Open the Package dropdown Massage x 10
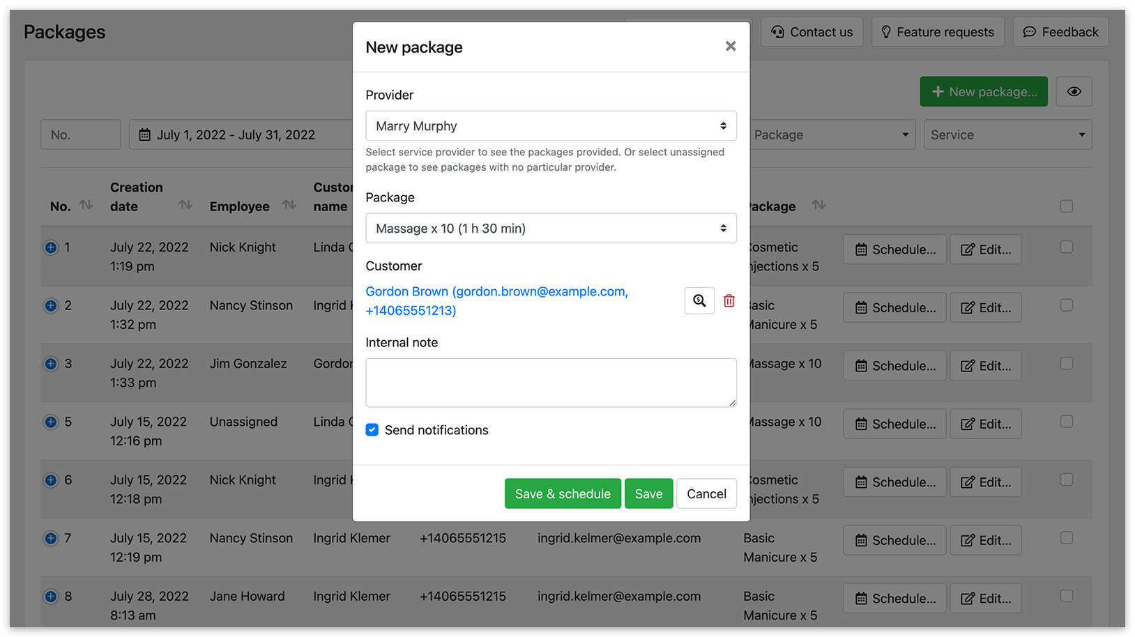 pos(551,229)
